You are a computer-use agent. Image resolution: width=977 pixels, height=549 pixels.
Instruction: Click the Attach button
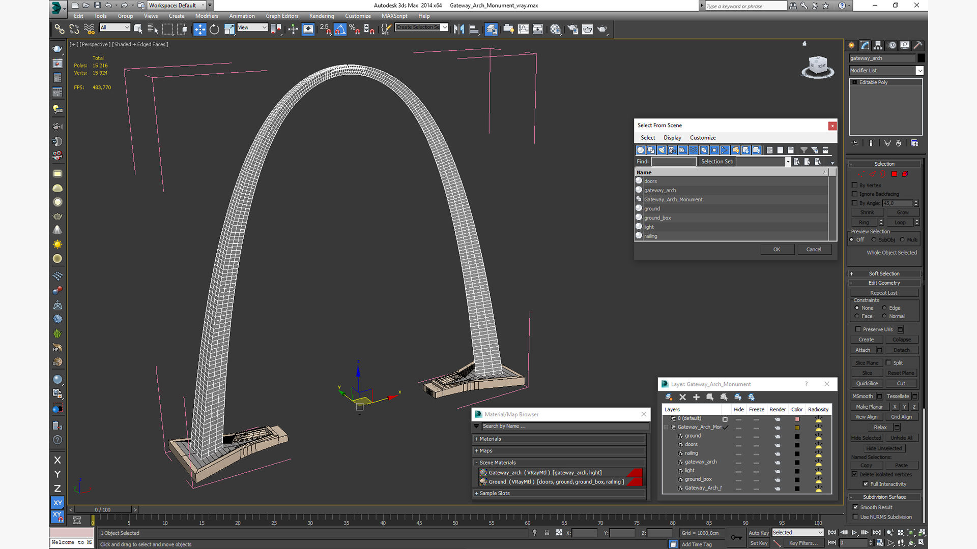(863, 350)
